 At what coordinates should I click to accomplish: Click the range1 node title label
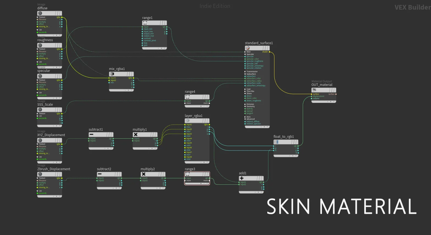point(147,18)
